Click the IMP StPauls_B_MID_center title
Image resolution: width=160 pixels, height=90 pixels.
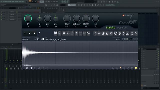55,40
